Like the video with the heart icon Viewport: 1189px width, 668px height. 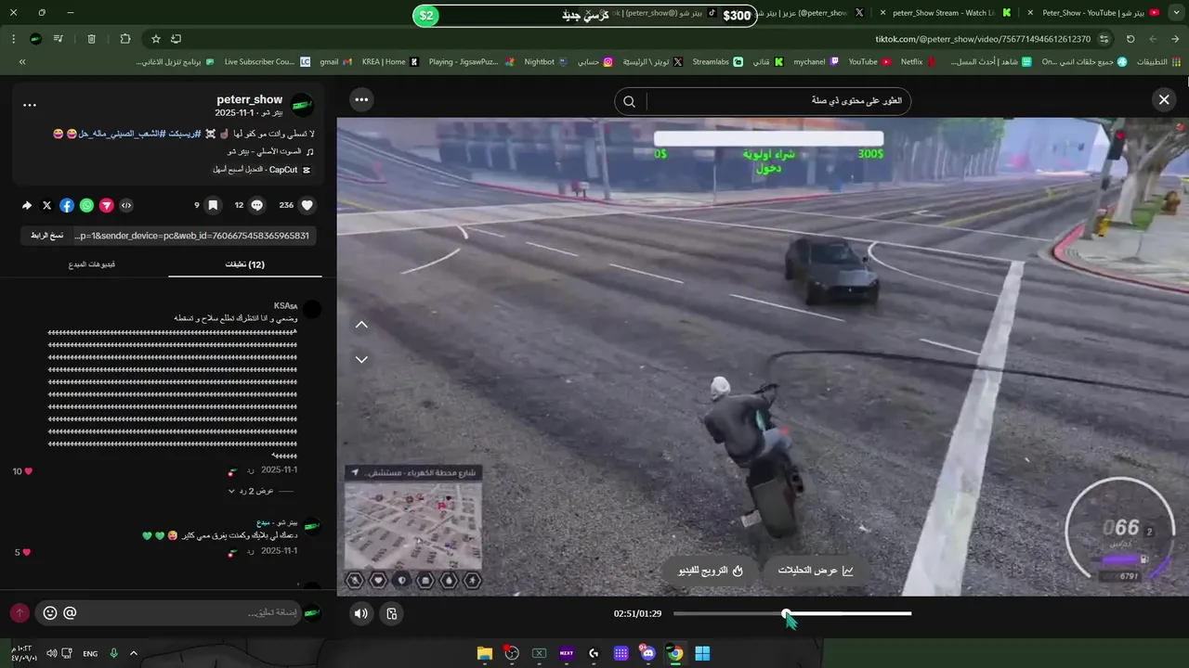coord(307,205)
